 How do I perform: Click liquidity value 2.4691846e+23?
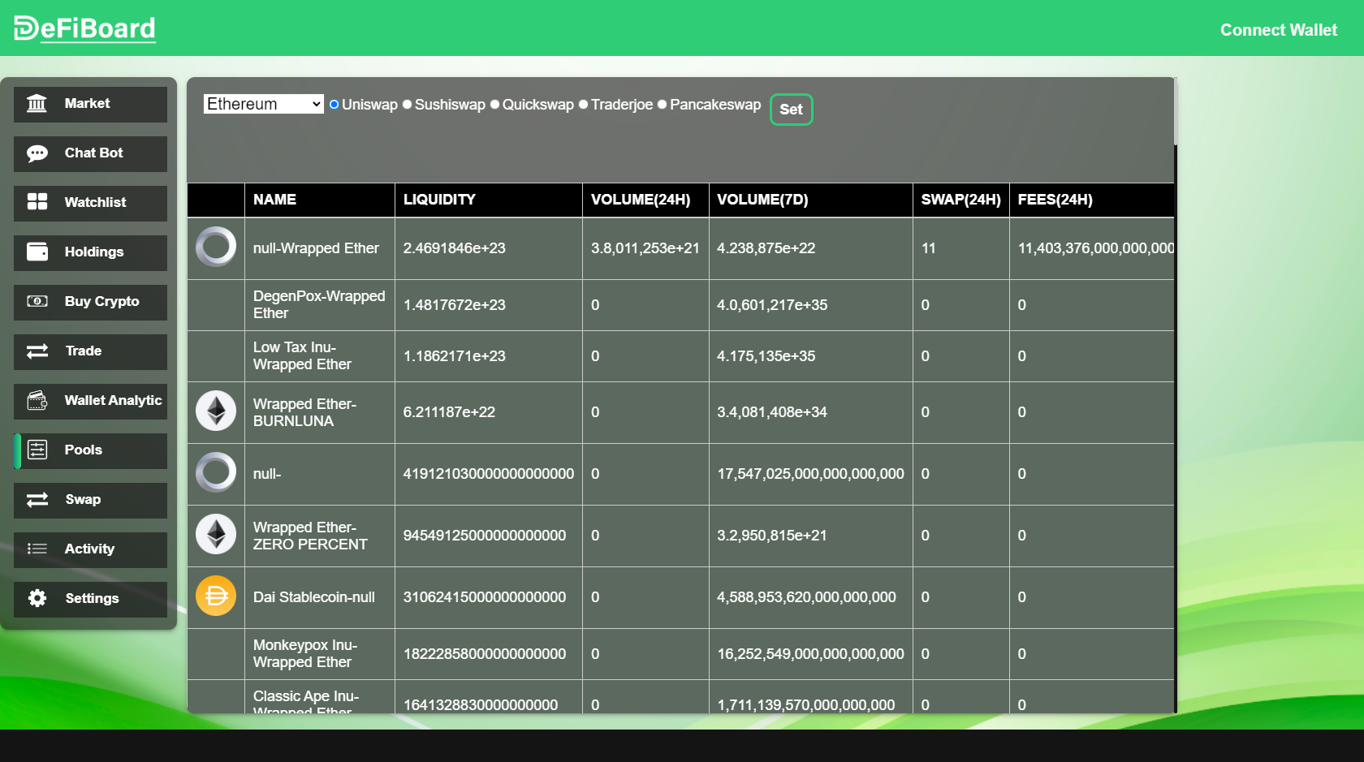(455, 248)
